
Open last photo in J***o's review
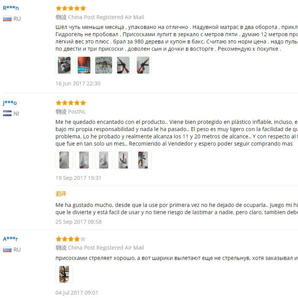pyautogui.click(x=143, y=160)
